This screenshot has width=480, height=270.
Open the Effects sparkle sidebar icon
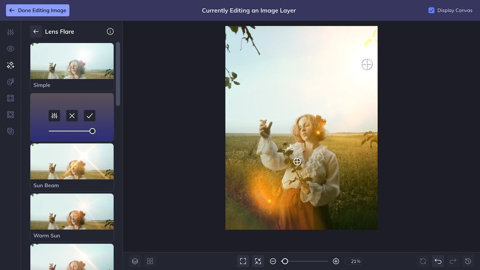10,65
